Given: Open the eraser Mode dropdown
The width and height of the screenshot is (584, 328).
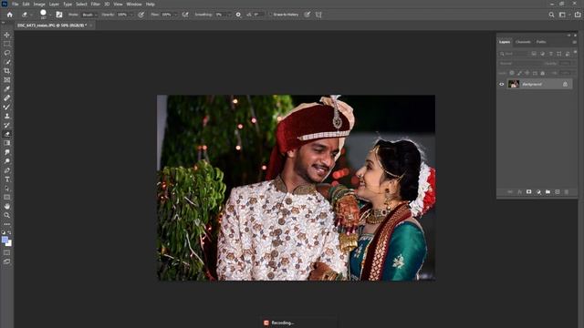Looking at the screenshot, I should click(x=89, y=15).
